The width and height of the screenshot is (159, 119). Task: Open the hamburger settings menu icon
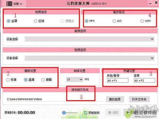(x=9, y=4)
